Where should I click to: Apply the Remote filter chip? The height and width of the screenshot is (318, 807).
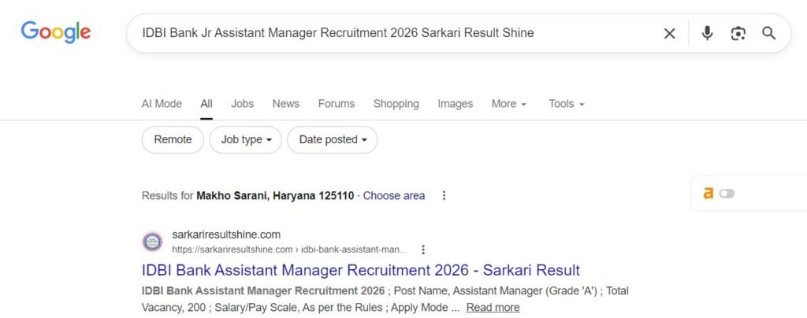click(x=173, y=139)
